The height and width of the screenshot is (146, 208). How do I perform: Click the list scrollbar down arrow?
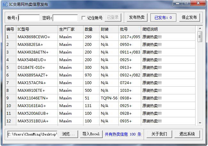200,123
